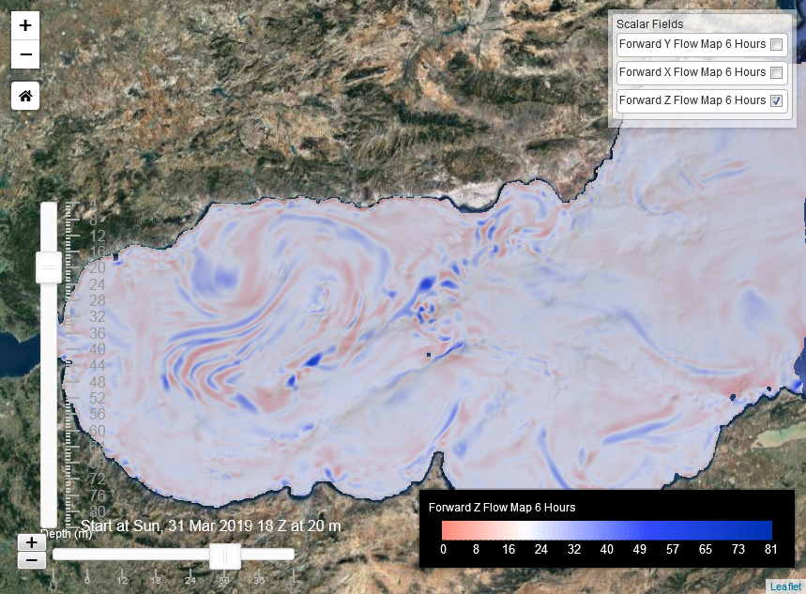Open the Leaflet attribution link
806x594 pixels.
tap(785, 586)
